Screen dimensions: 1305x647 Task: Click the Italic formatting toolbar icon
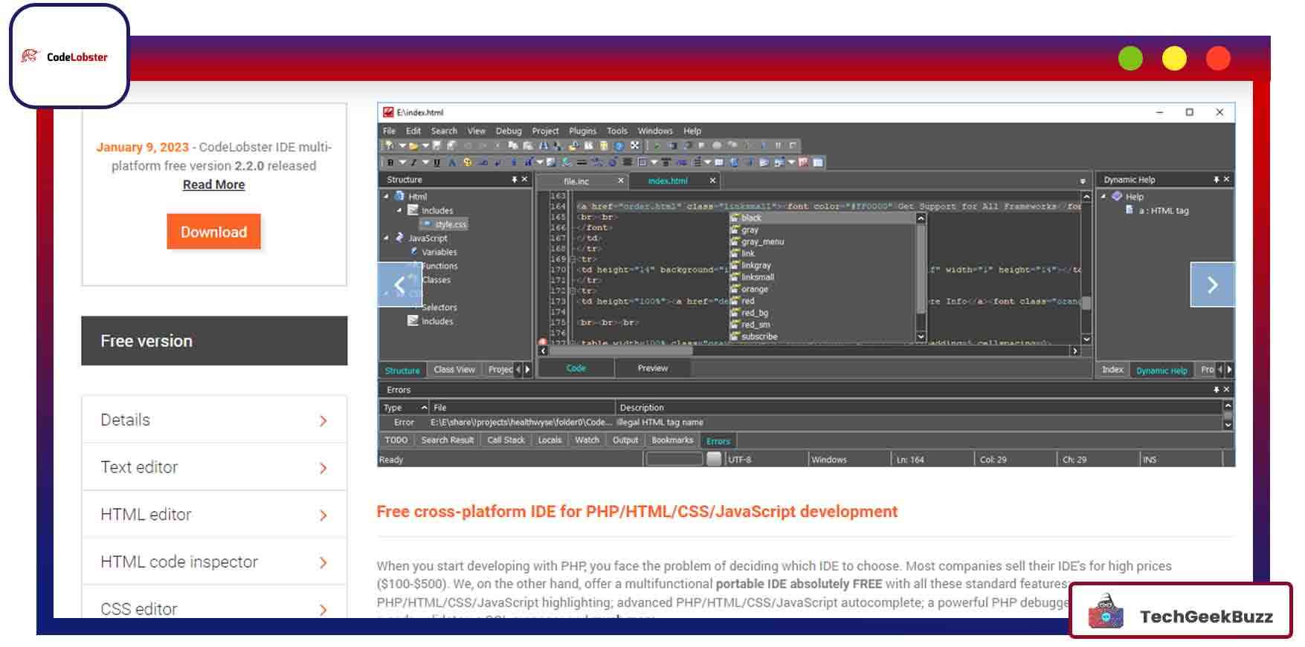413,163
